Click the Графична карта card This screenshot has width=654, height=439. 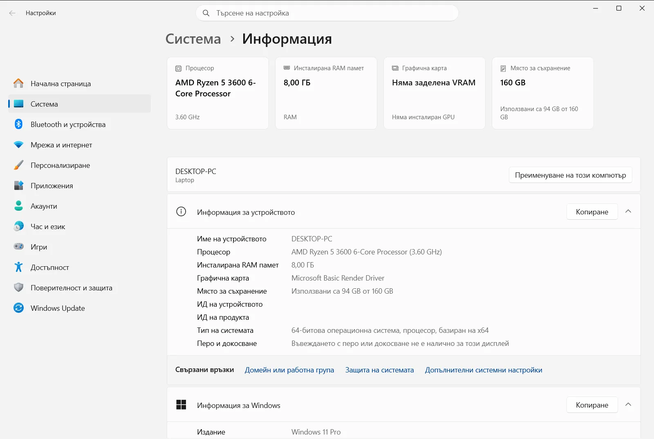[x=435, y=93]
